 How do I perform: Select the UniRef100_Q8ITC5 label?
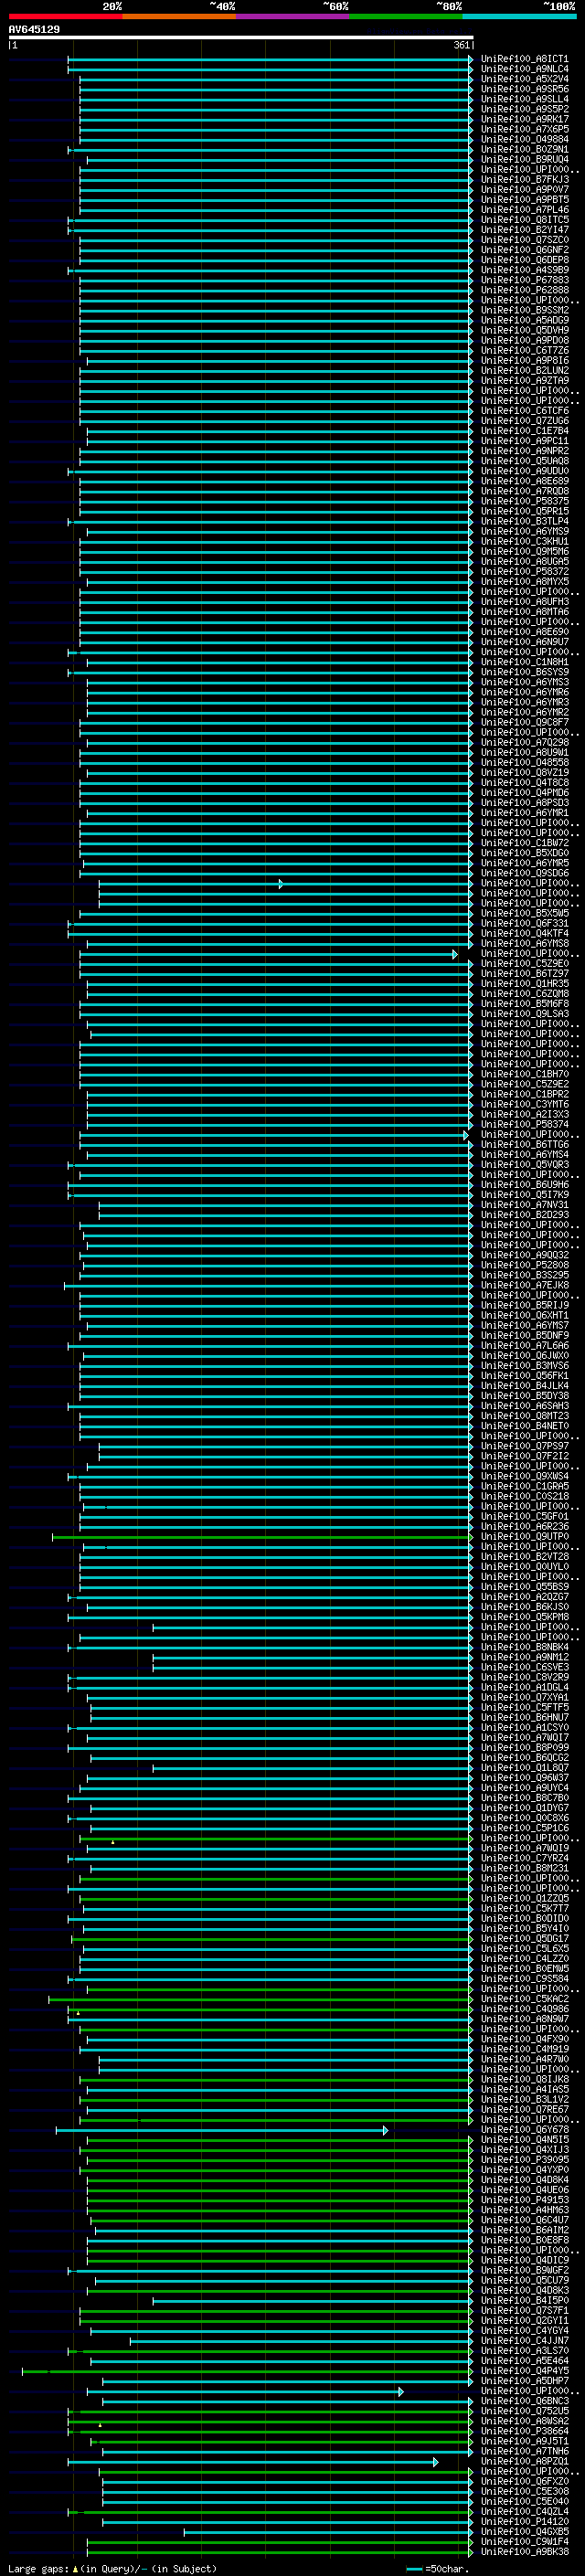coord(525,220)
